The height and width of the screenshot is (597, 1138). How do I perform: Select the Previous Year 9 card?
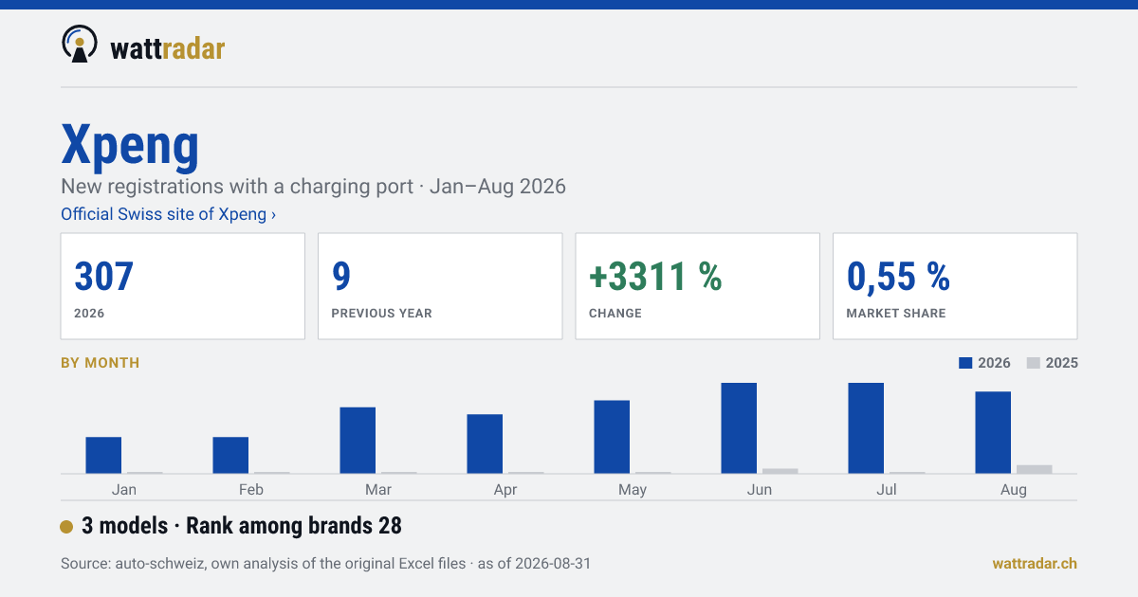coord(440,286)
